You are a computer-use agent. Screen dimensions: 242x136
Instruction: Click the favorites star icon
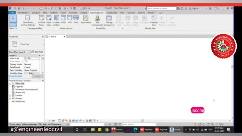[186, 8]
